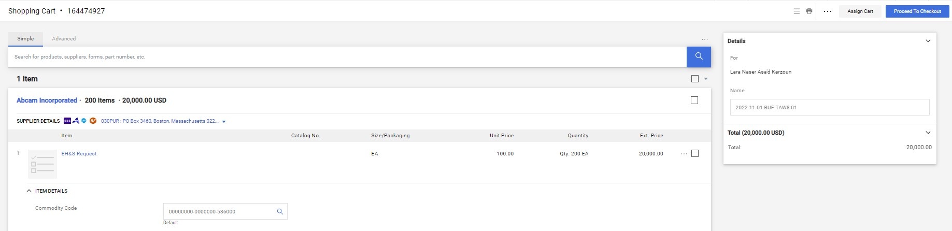The height and width of the screenshot is (231, 952).
Task: Switch to the Advanced search tab
Action: pos(64,39)
